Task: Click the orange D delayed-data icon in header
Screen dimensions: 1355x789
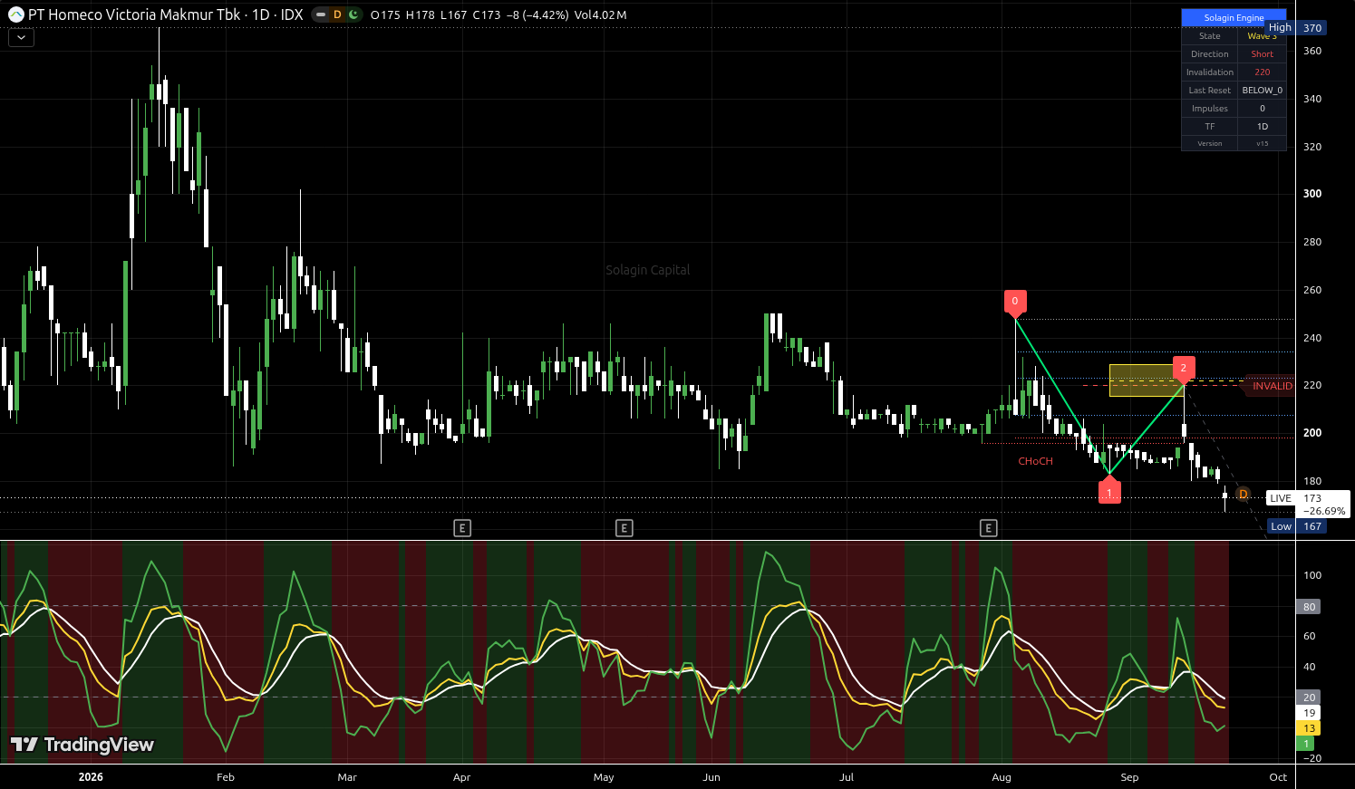Action: [x=337, y=14]
